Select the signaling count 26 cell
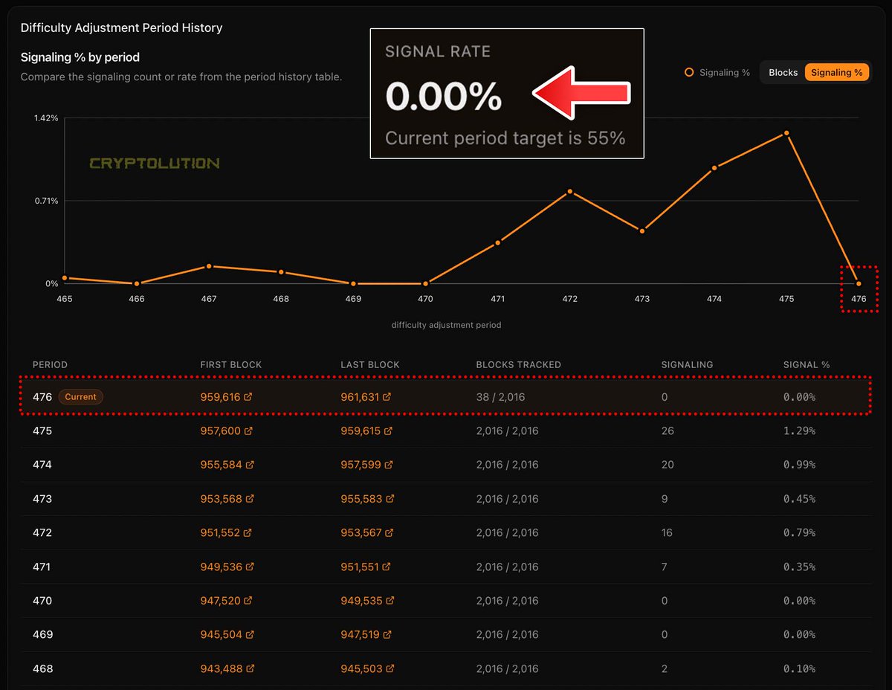The image size is (892, 690). (x=668, y=431)
